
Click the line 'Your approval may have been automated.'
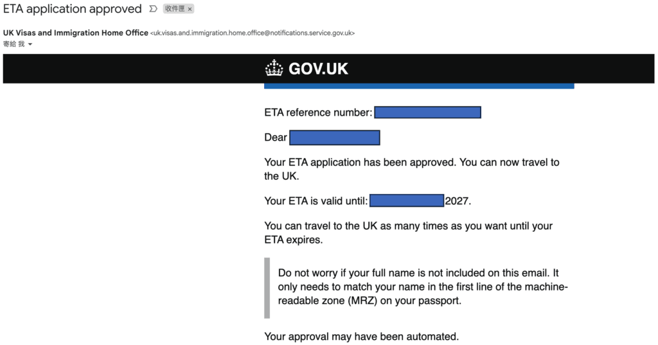pyautogui.click(x=361, y=336)
